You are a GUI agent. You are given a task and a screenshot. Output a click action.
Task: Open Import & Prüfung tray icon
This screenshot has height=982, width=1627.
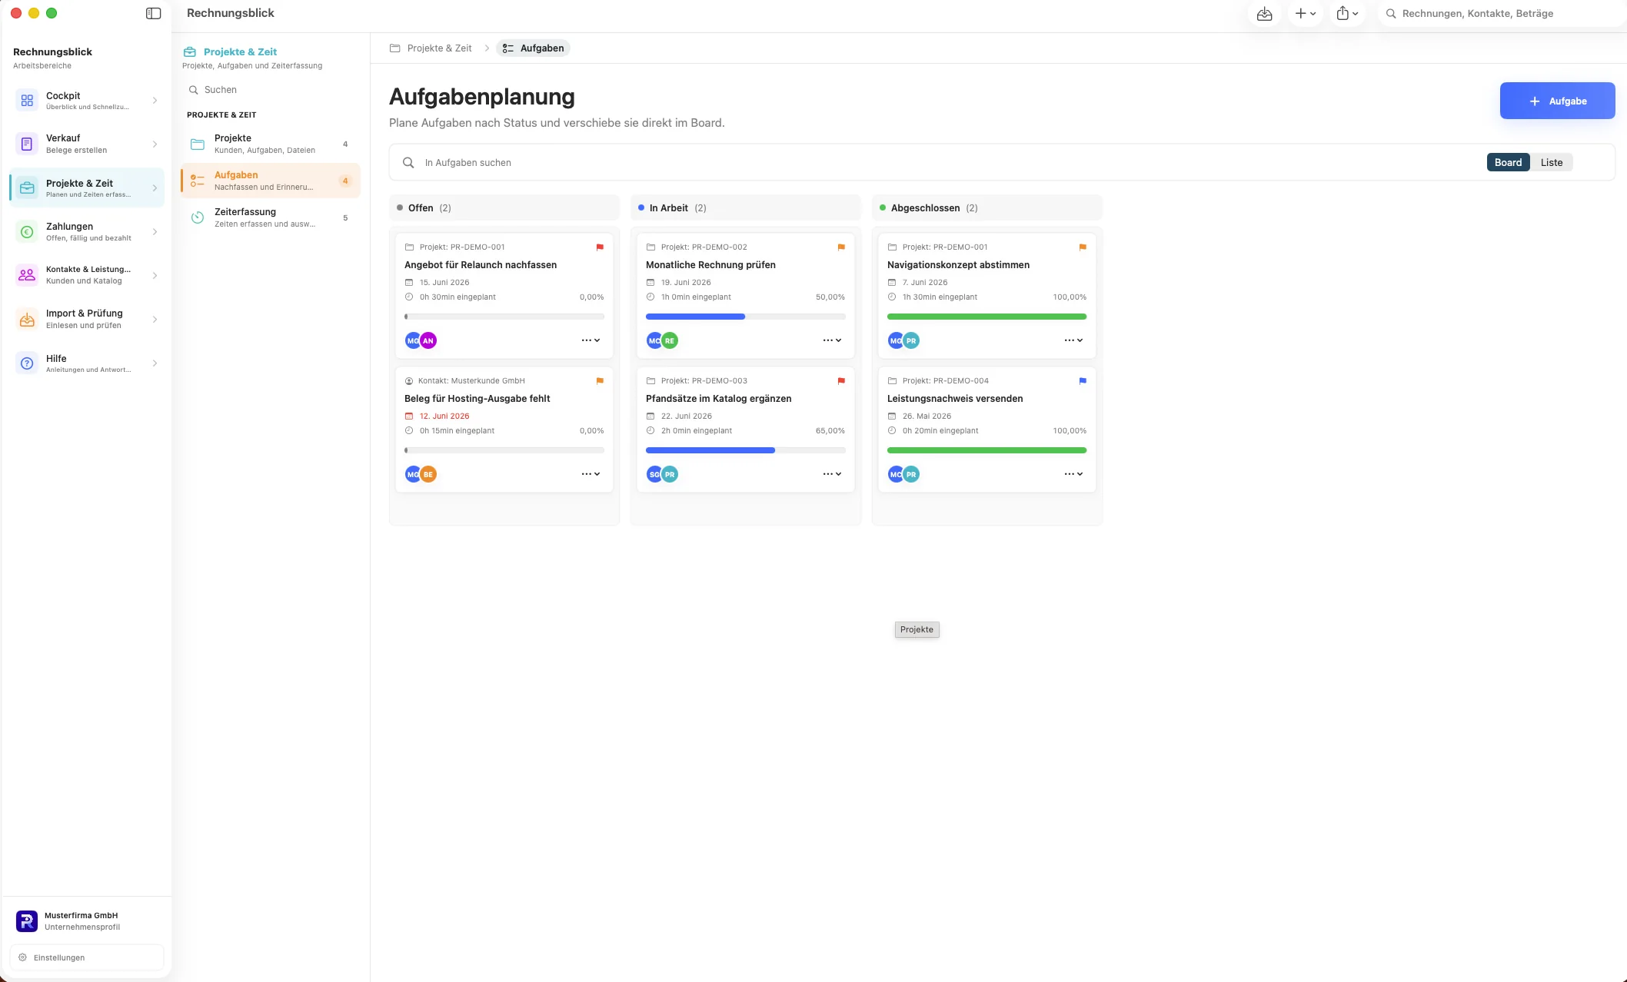tap(27, 319)
